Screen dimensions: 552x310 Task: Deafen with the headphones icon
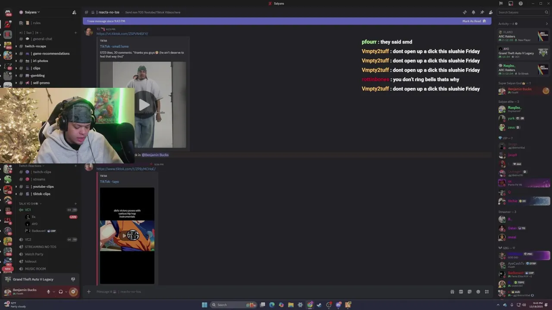(61, 291)
